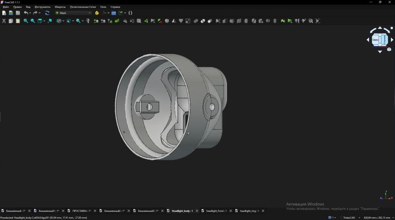Open the dimensions dropdown in status bar
395x220 pixels.
coord(379,217)
